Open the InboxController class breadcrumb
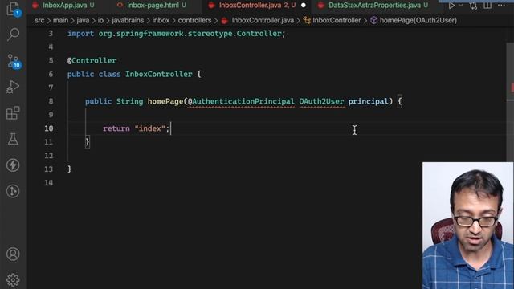 337,20
